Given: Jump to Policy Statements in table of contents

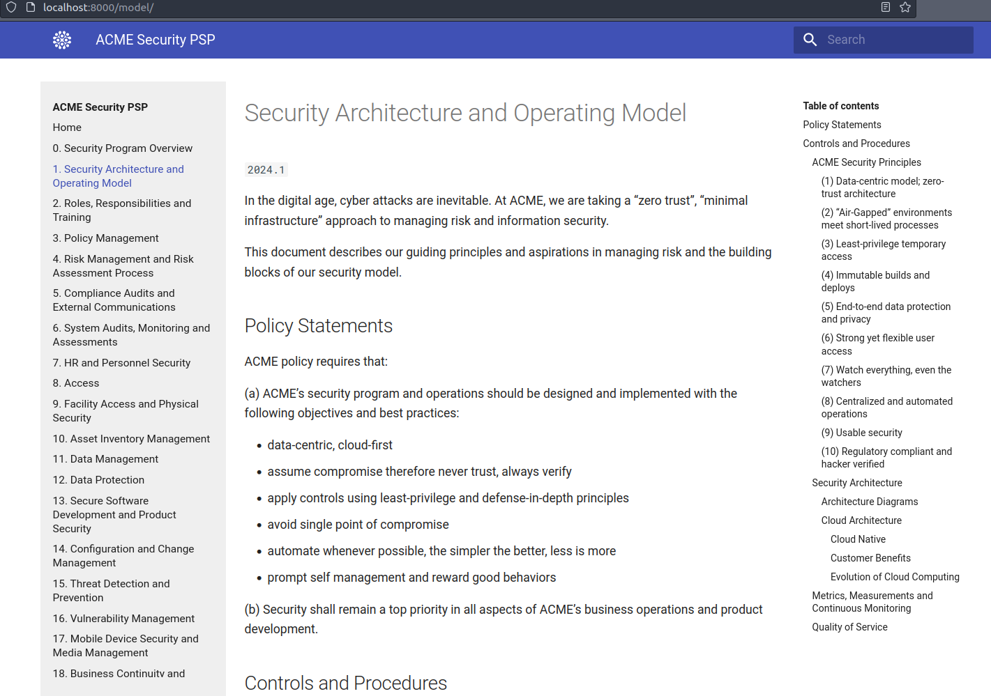Looking at the screenshot, I should 842,125.
